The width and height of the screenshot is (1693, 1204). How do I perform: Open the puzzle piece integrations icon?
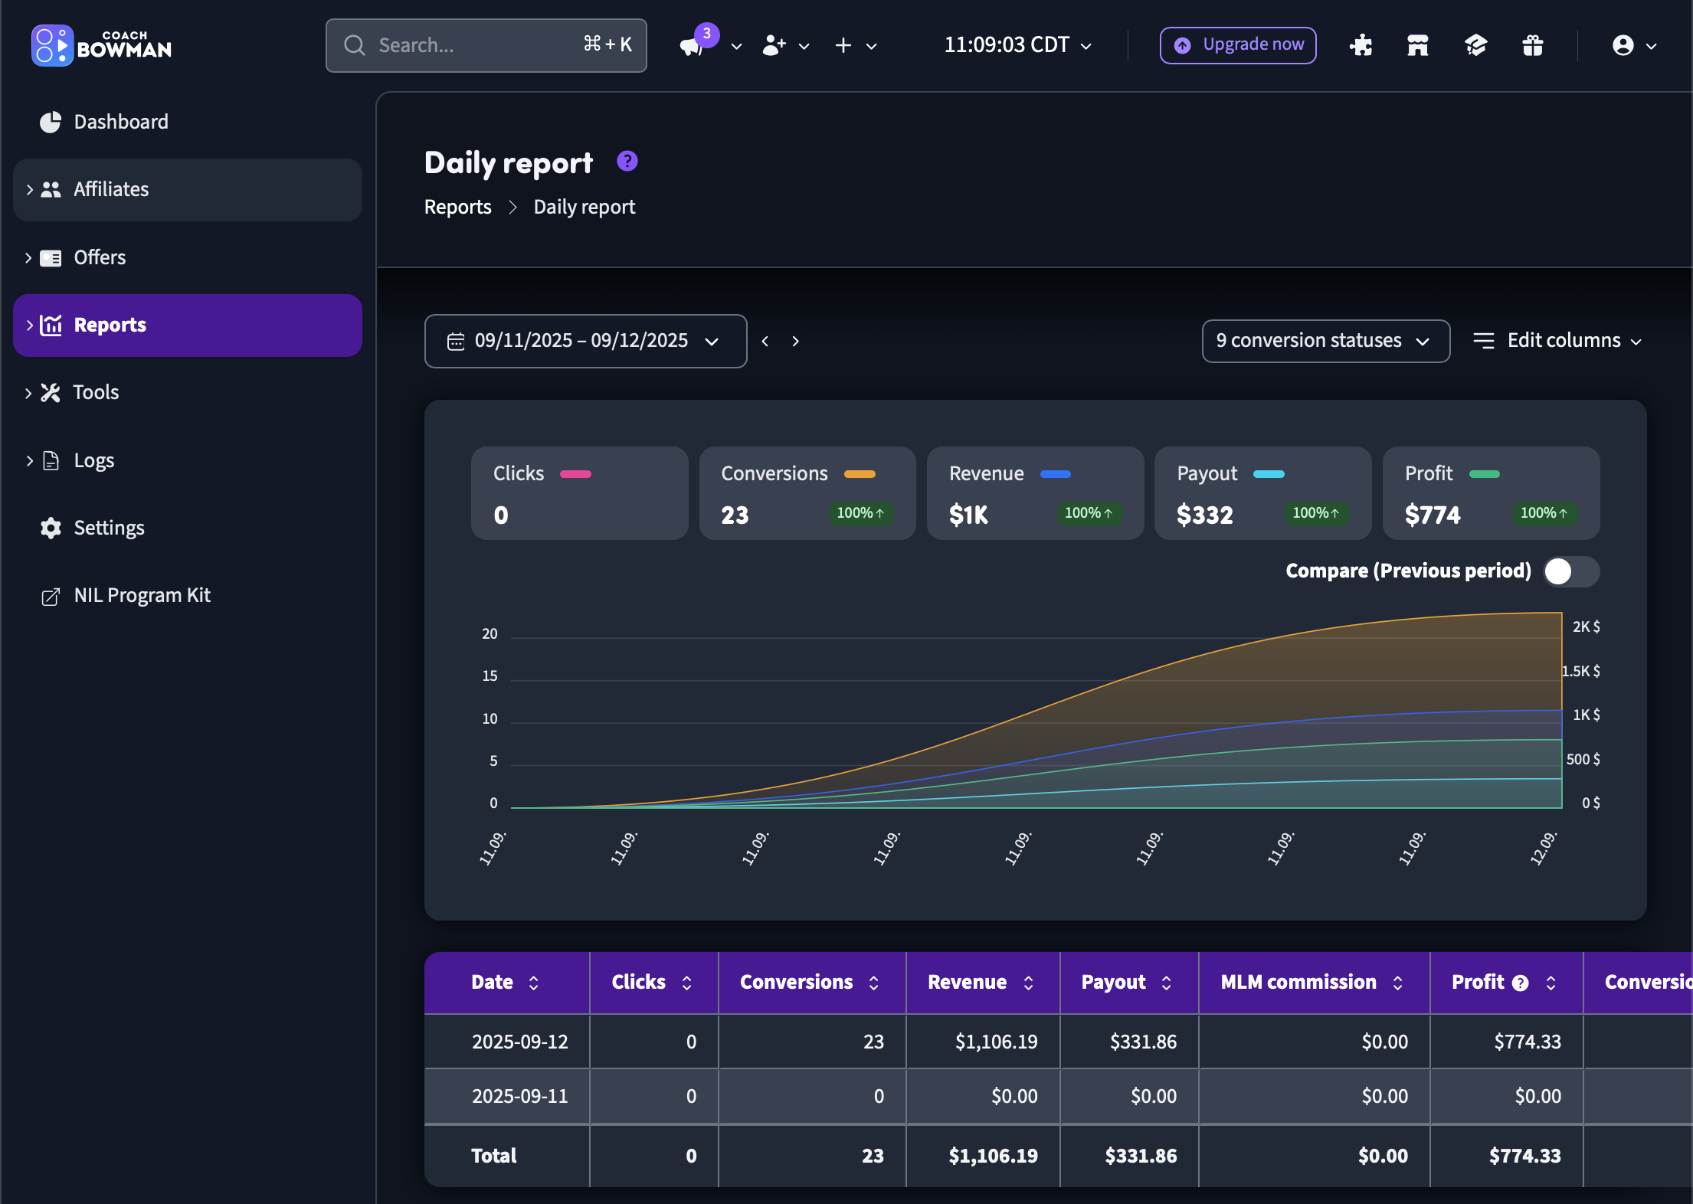pyautogui.click(x=1361, y=46)
